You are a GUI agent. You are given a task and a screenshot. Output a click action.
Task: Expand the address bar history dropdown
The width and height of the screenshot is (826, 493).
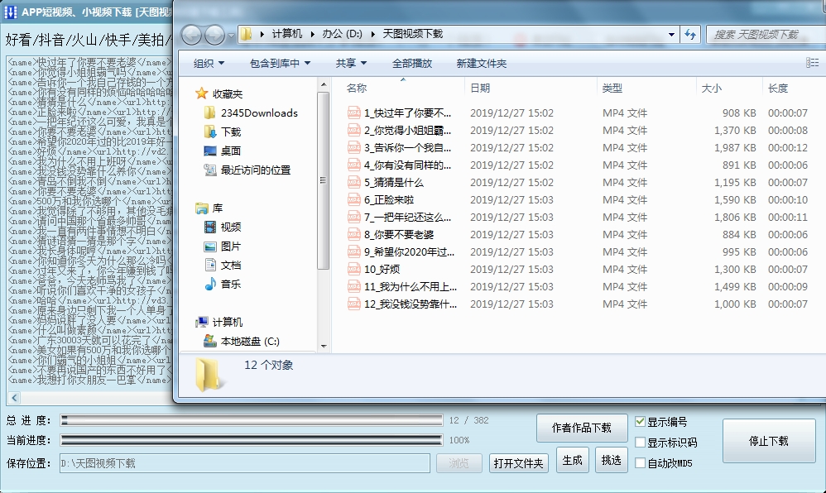tap(671, 35)
